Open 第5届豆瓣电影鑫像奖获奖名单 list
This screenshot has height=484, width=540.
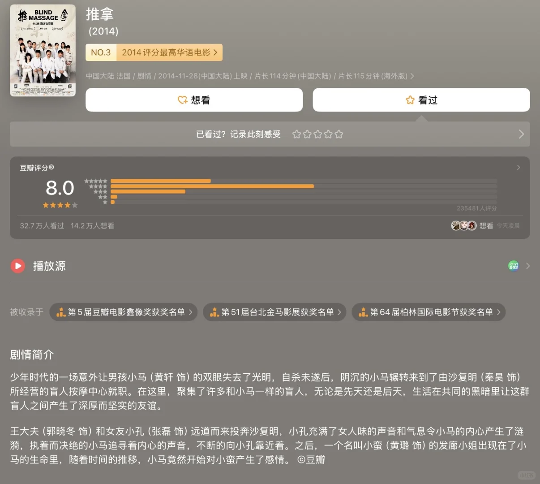[123, 312]
